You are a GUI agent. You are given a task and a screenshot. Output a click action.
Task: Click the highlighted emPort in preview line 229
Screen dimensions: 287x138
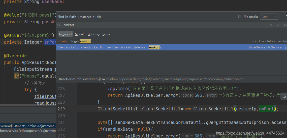coord(266,109)
